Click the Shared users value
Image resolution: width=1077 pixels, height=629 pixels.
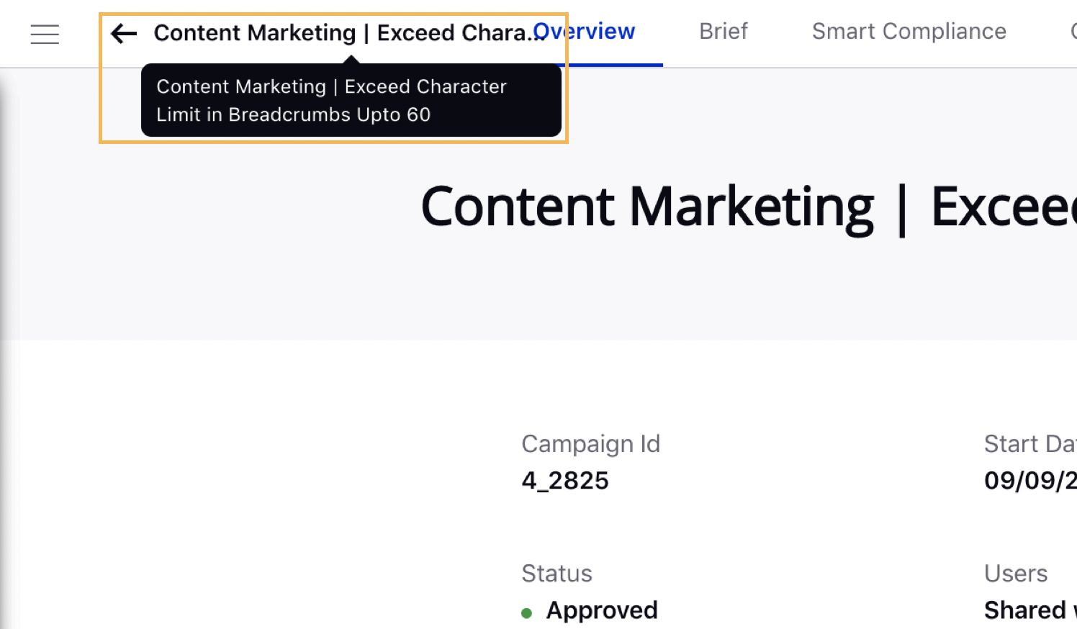(x=1030, y=610)
